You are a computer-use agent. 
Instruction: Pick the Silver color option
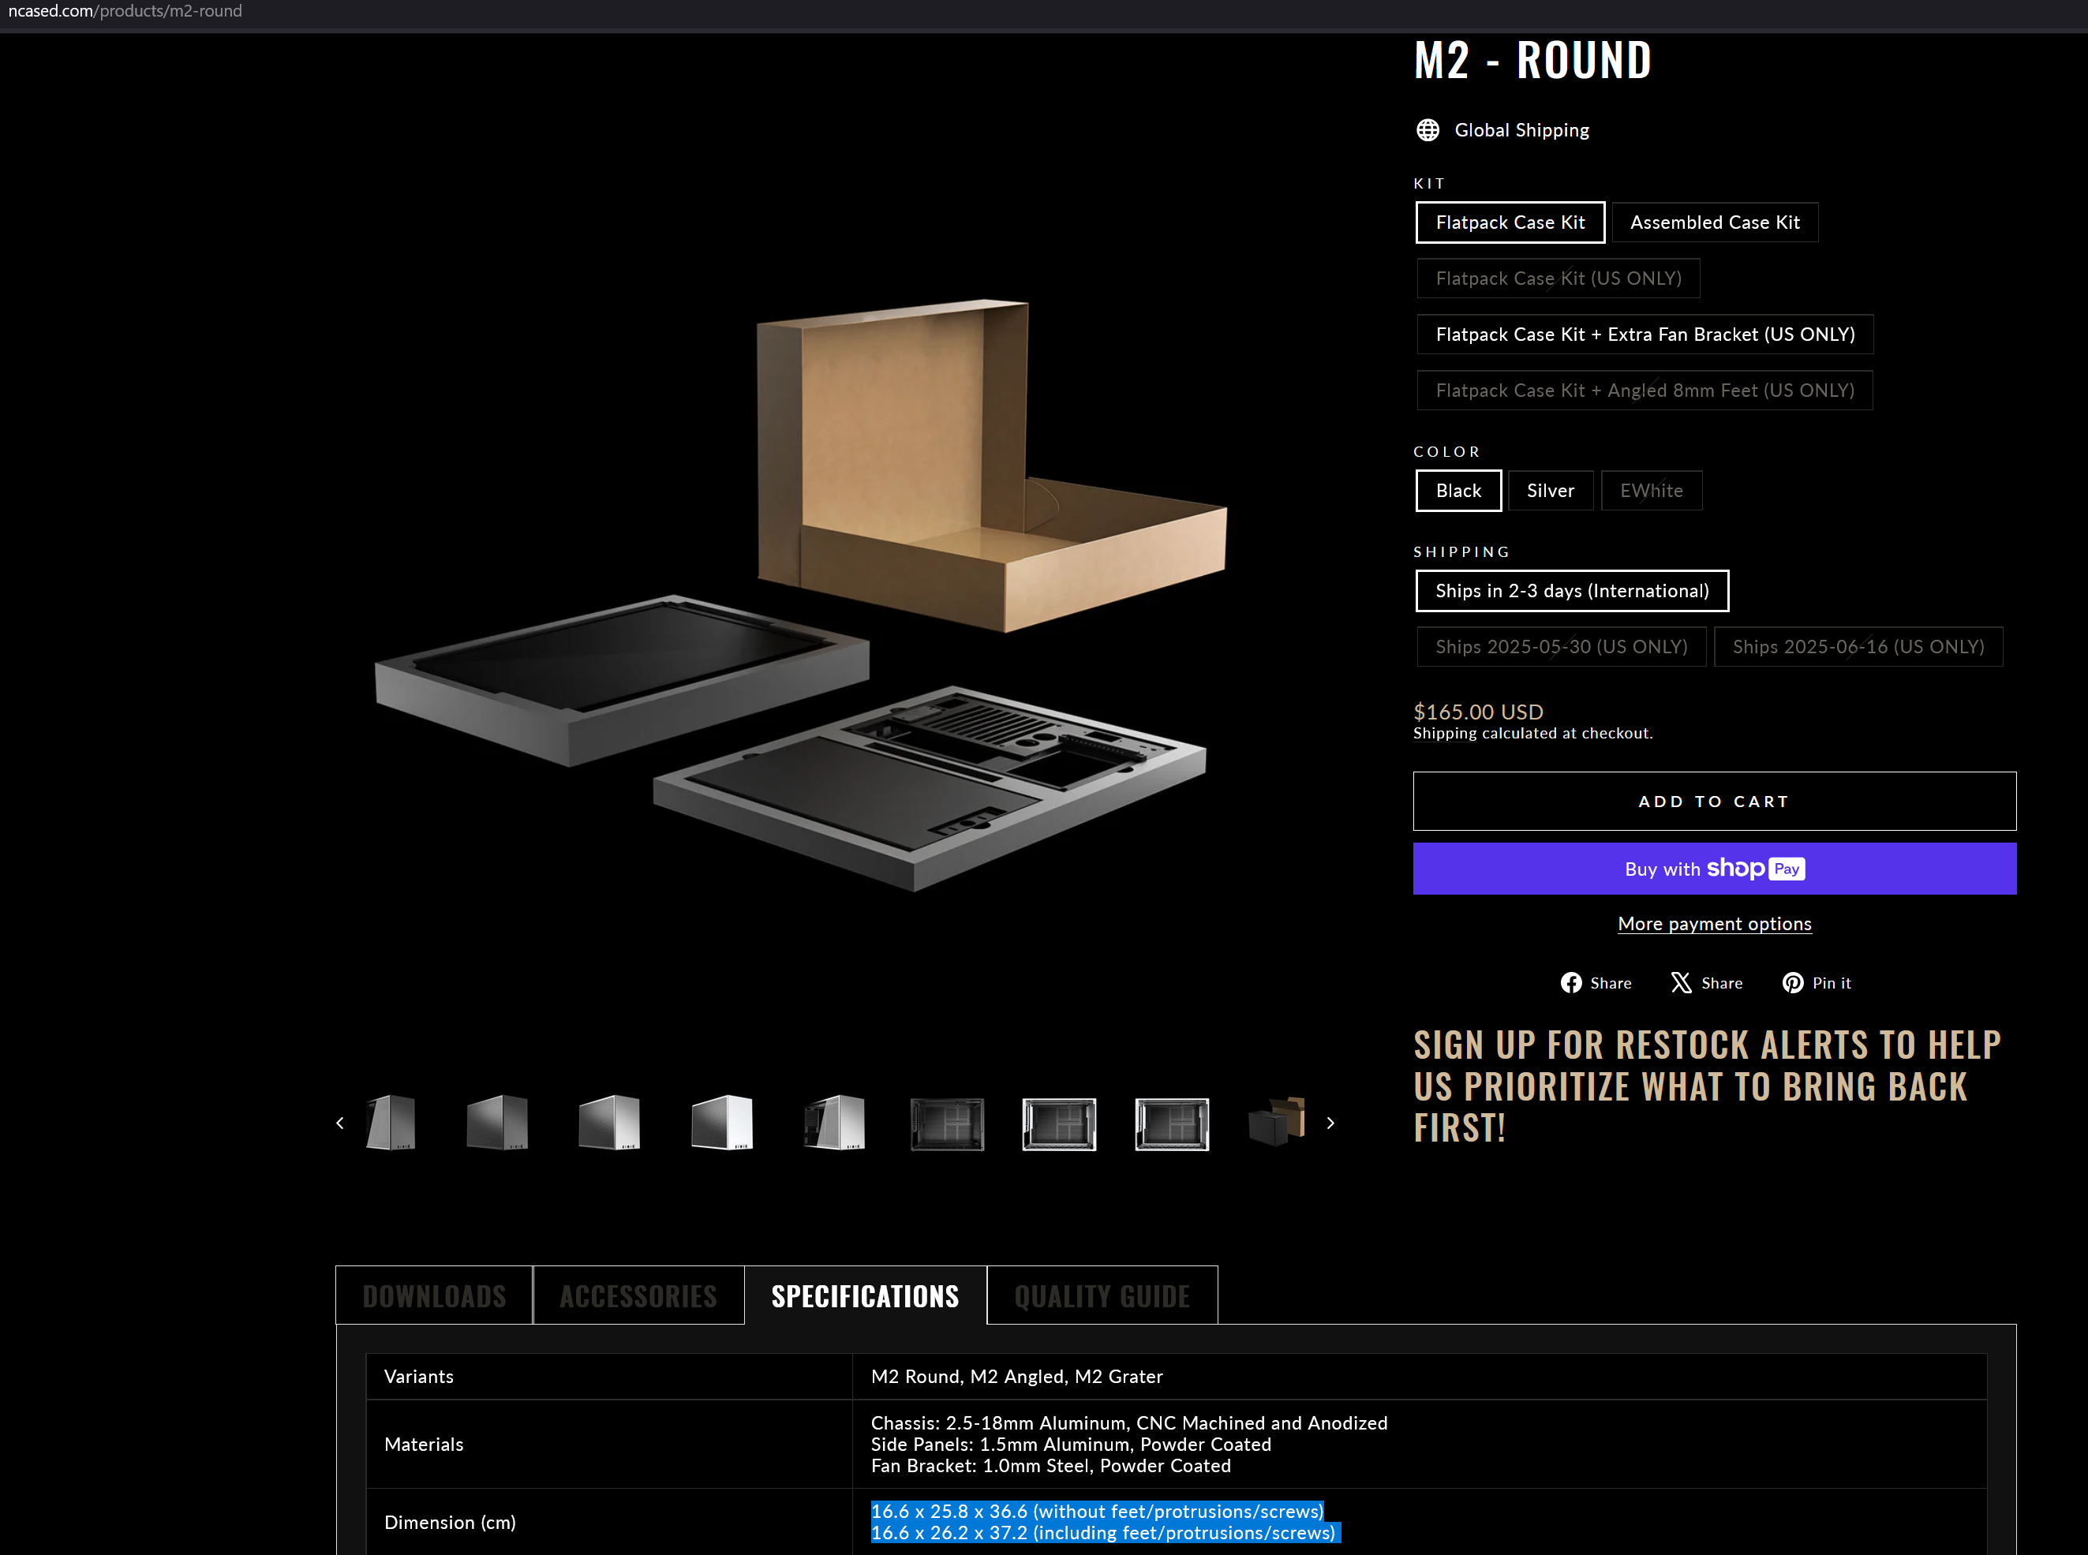(1550, 492)
